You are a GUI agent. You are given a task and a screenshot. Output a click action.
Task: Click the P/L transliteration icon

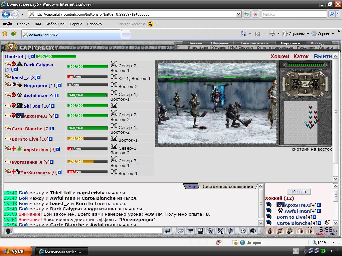click(220, 231)
